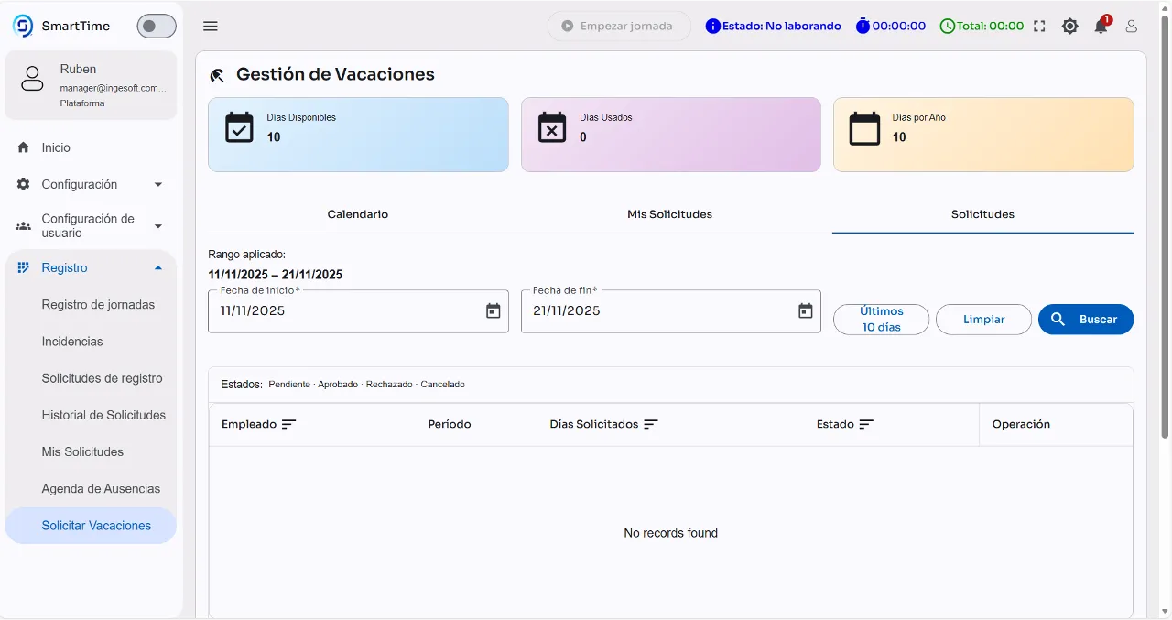The image size is (1172, 620).
Task: Sort the Estado column
Action: (x=865, y=423)
